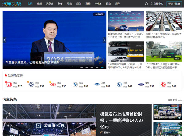The width and height of the screenshot is (184, 136).
Task: Select the Honda logo 热度 320
Action: 9,84
